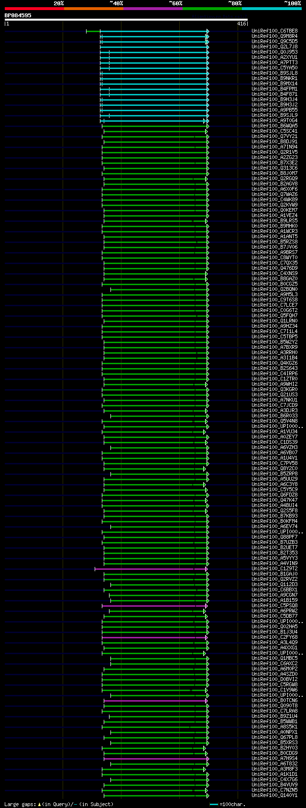Select label UniRef100_C7PV58

pyautogui.click(x=274, y=463)
